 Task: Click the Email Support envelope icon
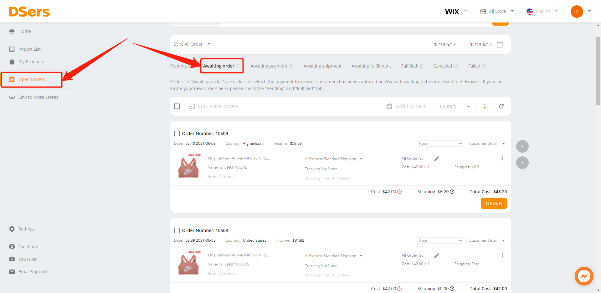12,272
